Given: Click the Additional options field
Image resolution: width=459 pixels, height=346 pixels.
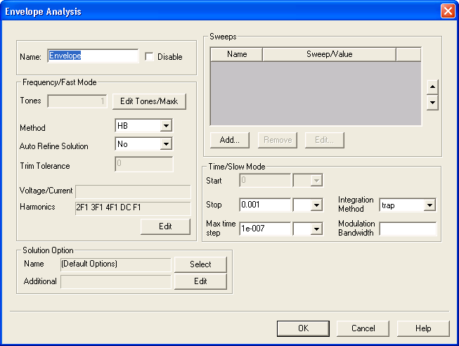Looking at the screenshot, I should coord(116,281).
